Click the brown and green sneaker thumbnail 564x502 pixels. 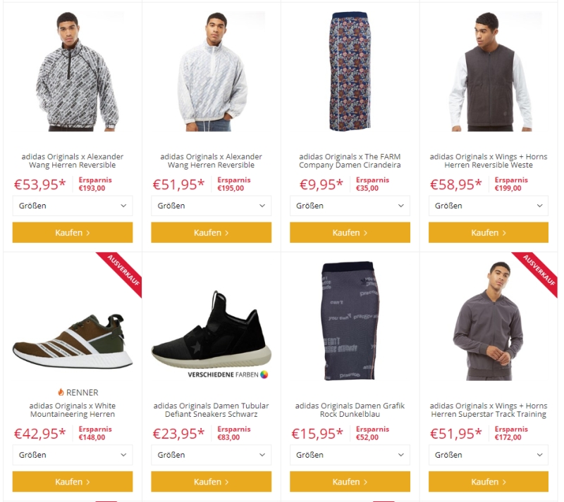pos(73,341)
